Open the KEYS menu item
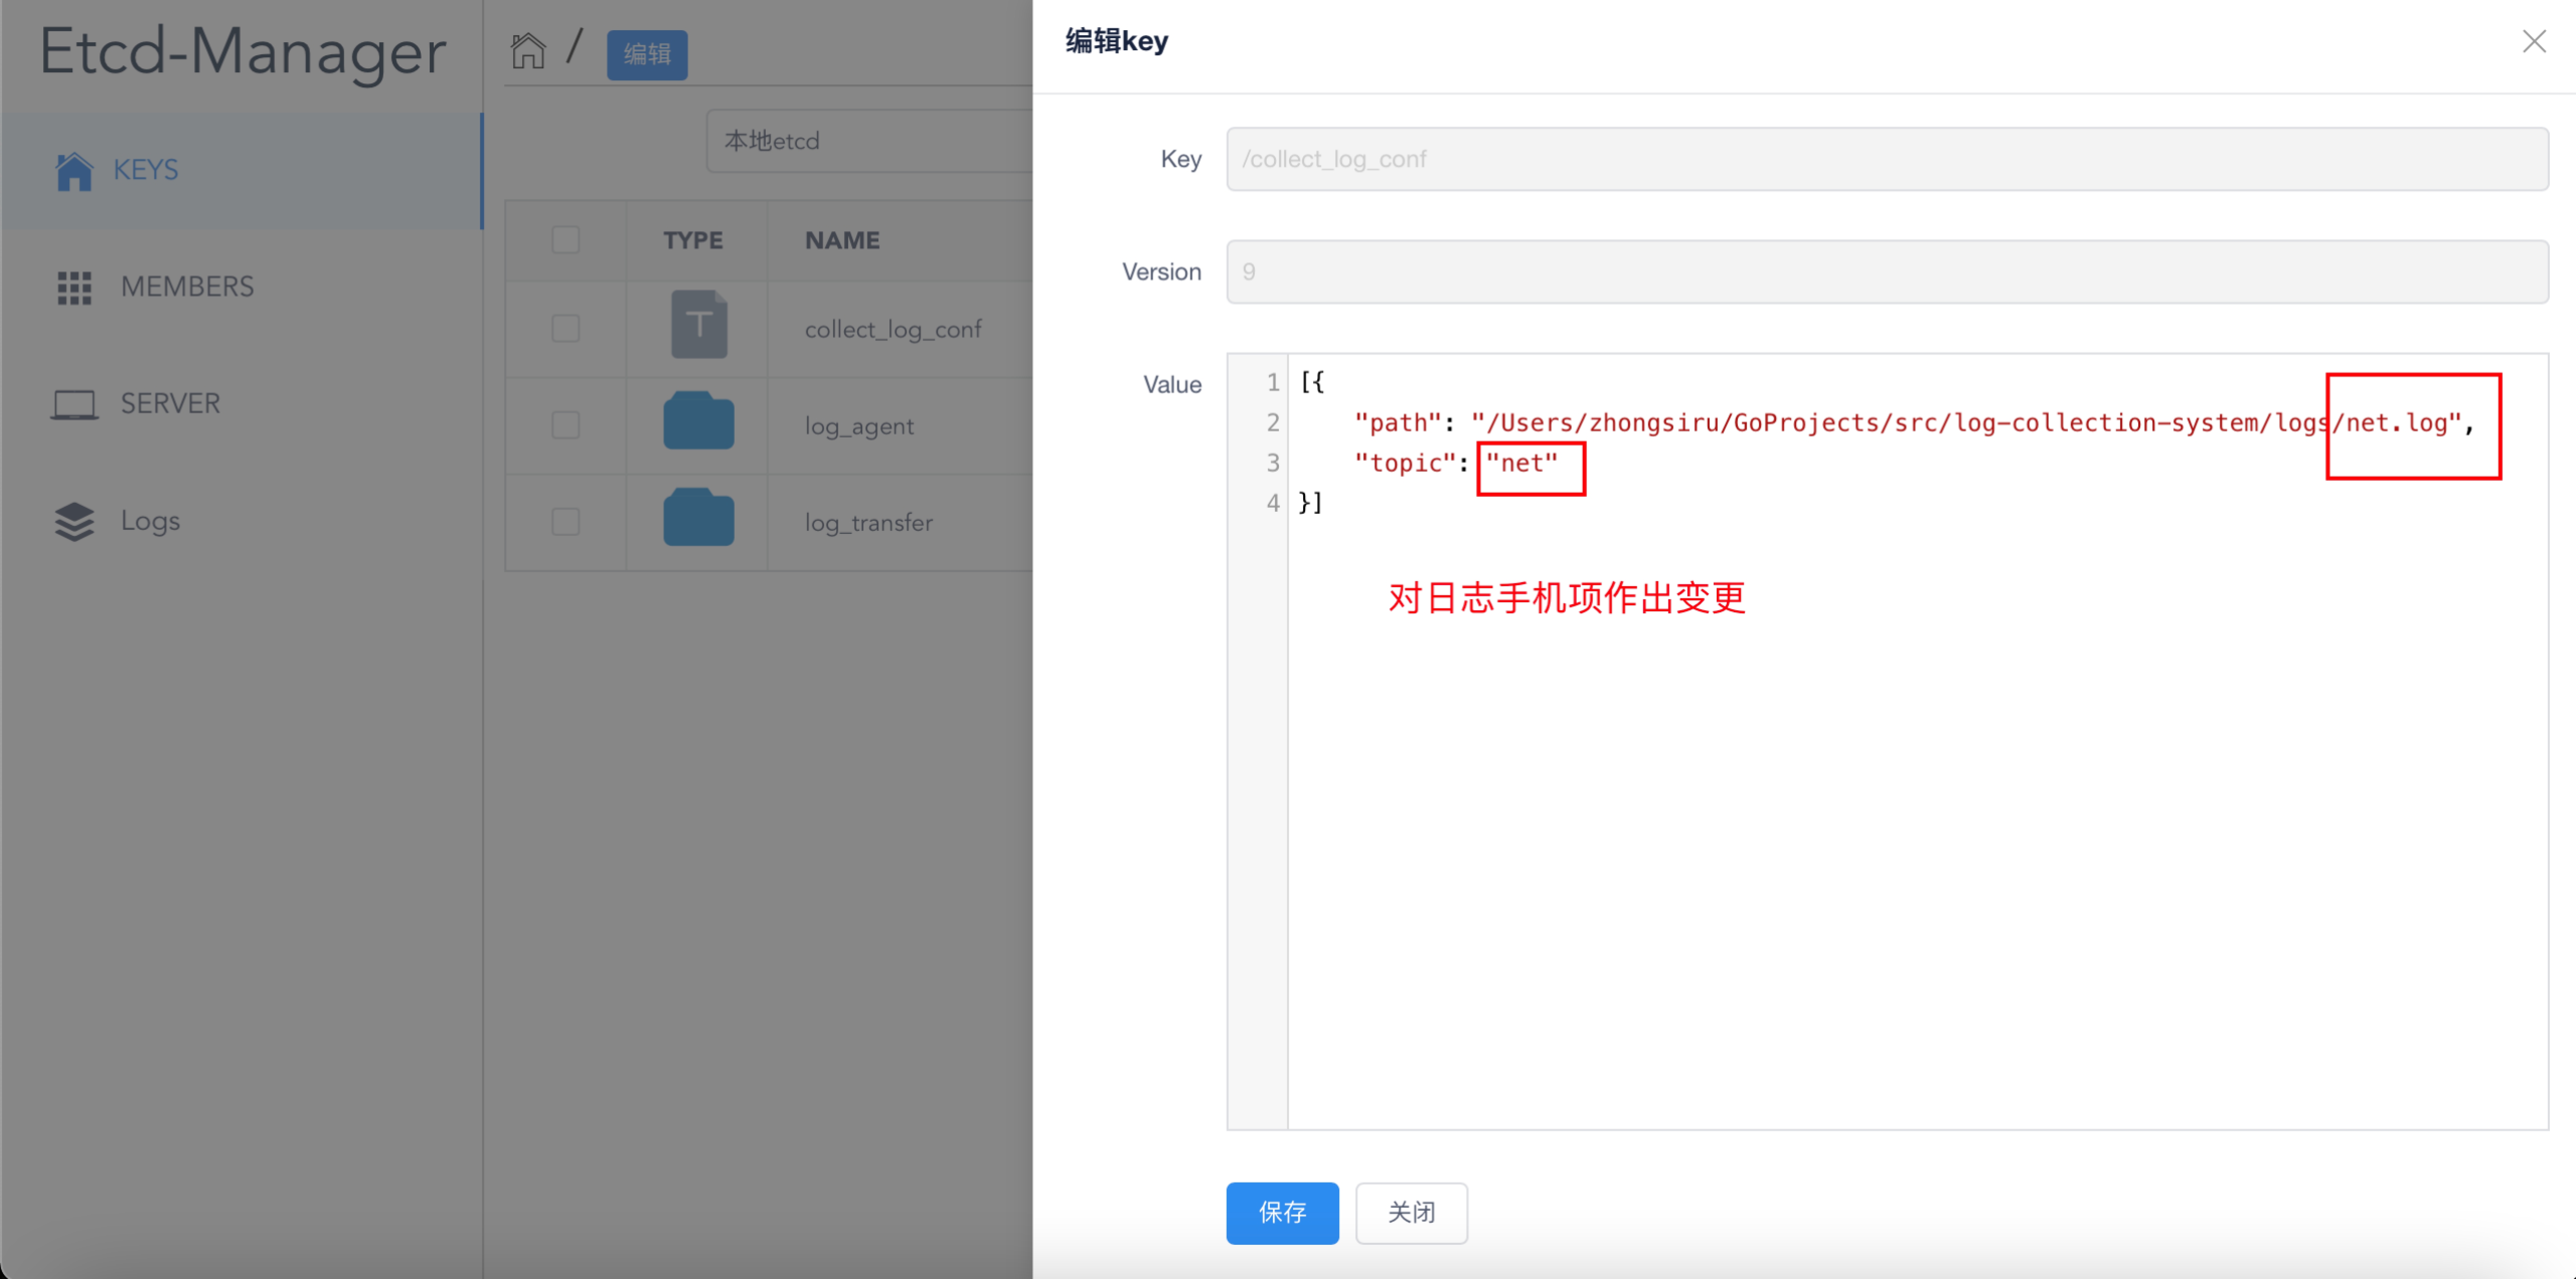 (x=241, y=171)
